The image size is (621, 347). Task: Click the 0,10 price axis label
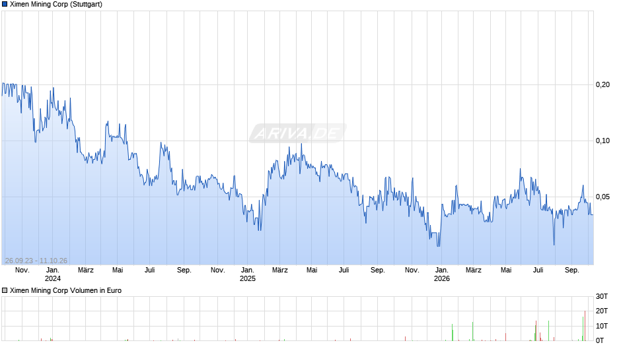point(603,141)
